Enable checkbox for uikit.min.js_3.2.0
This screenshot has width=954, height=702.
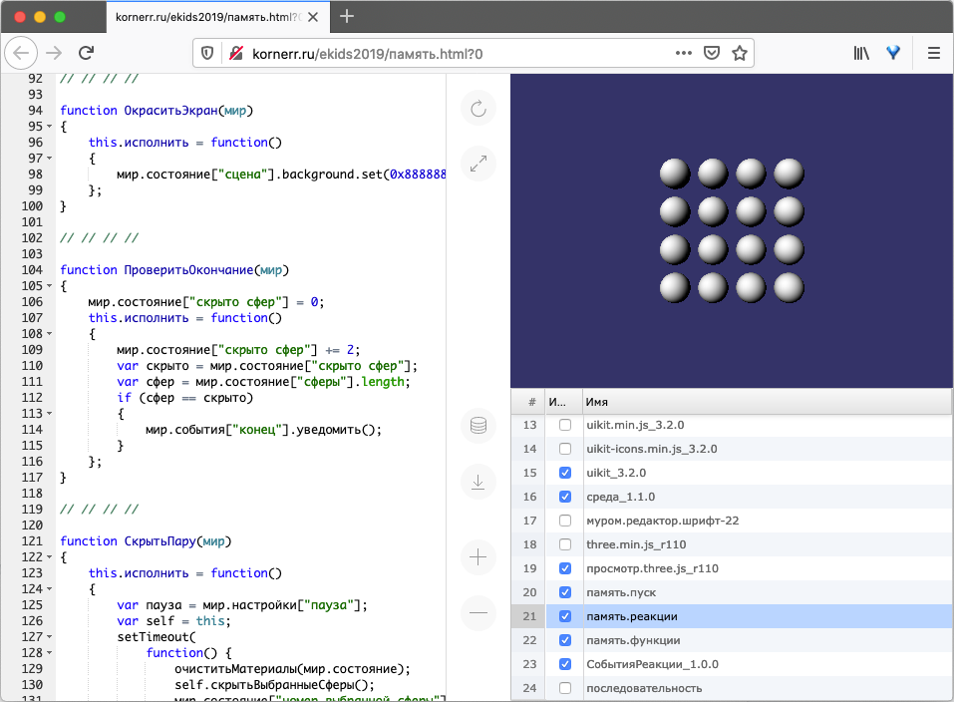(565, 425)
